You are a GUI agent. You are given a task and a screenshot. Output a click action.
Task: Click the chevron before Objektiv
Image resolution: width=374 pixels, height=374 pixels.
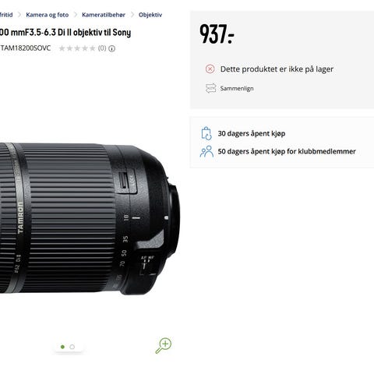pyautogui.click(x=132, y=15)
